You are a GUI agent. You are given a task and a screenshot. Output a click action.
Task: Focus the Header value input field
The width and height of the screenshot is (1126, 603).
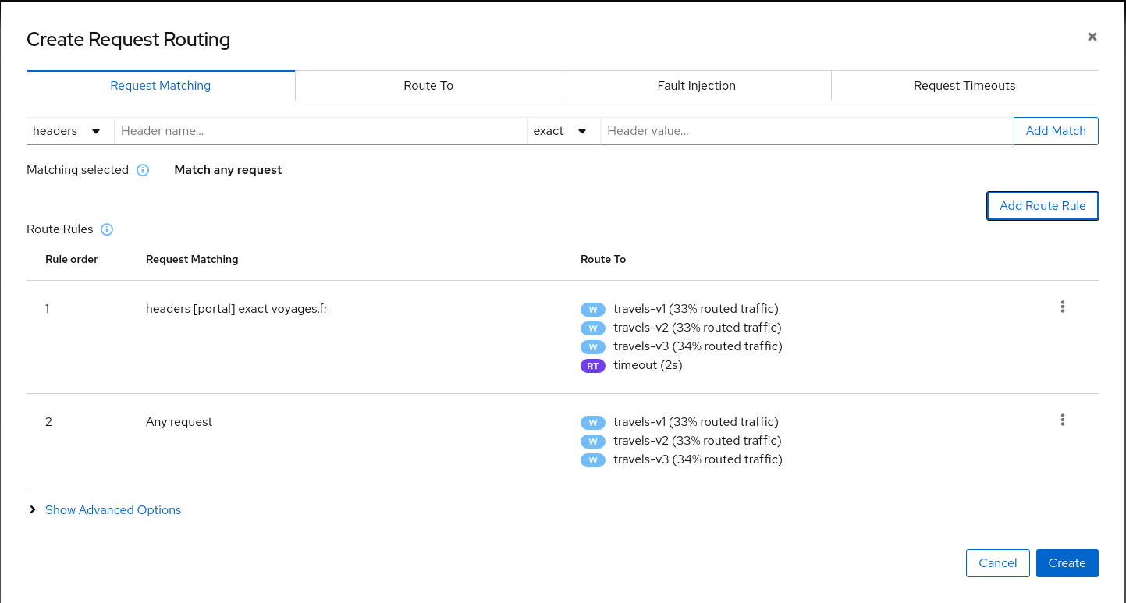(805, 131)
